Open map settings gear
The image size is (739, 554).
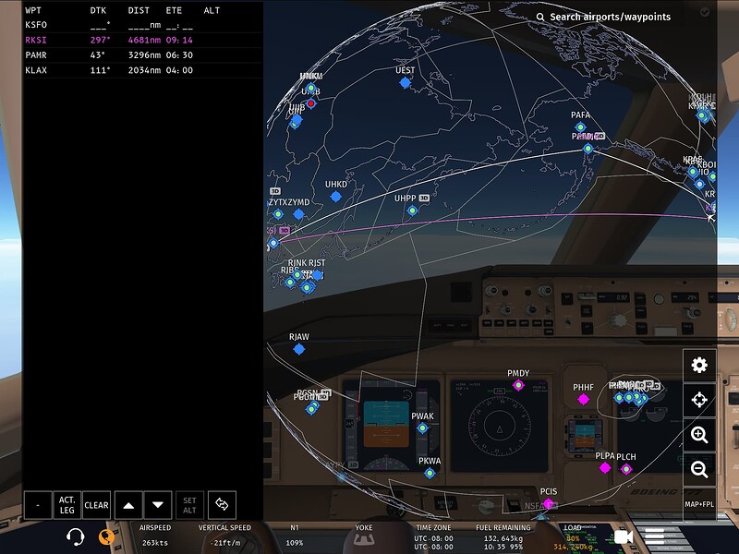click(x=699, y=365)
